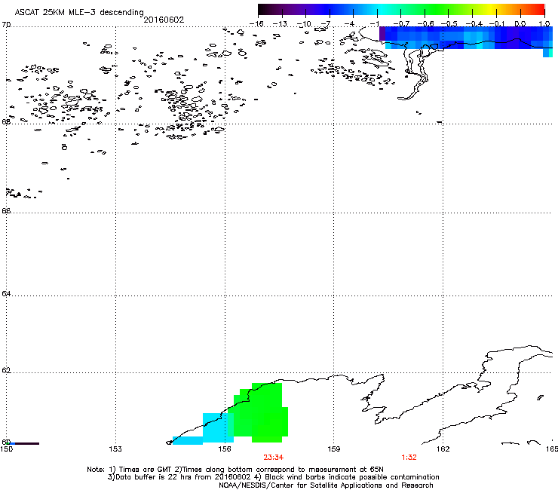558x490 pixels.
Task: Click the title "ASCAT 25KM MLE-3 descending"
Action: (x=79, y=12)
